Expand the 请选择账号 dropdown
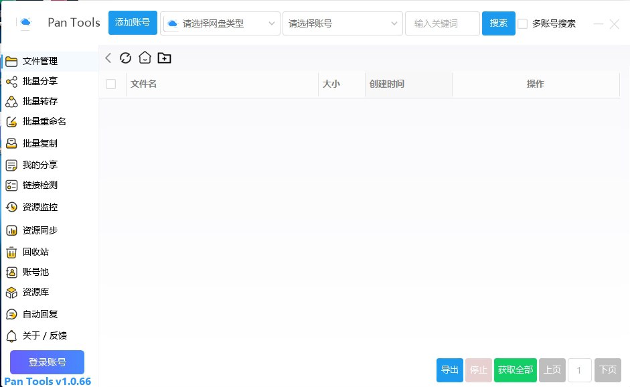This screenshot has width=630, height=387. [342, 23]
